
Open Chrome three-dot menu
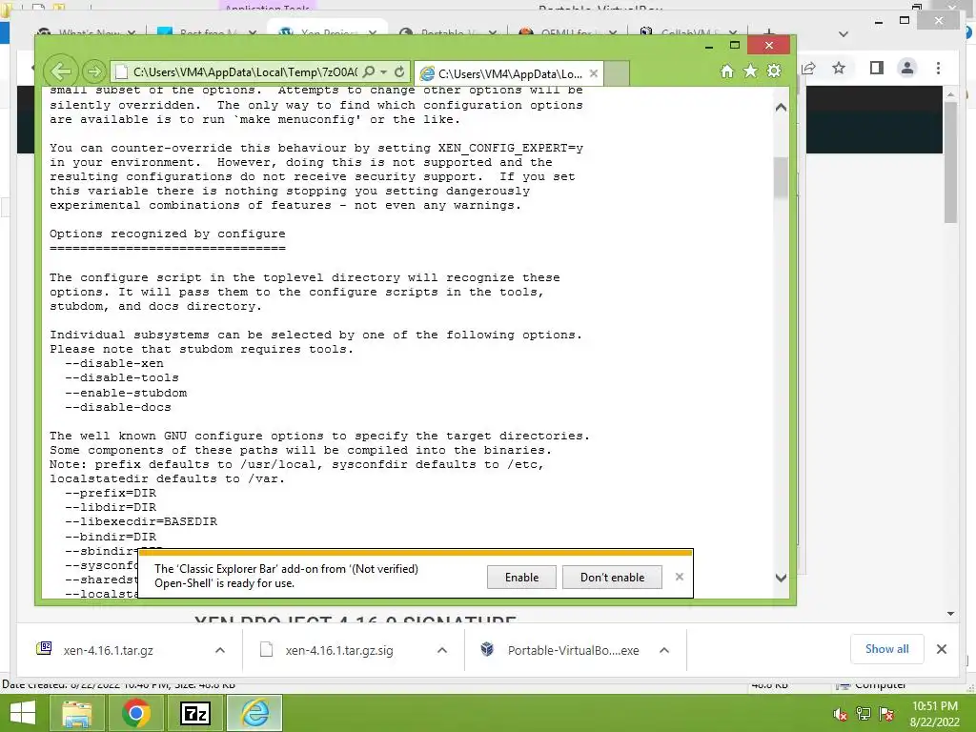[938, 68]
